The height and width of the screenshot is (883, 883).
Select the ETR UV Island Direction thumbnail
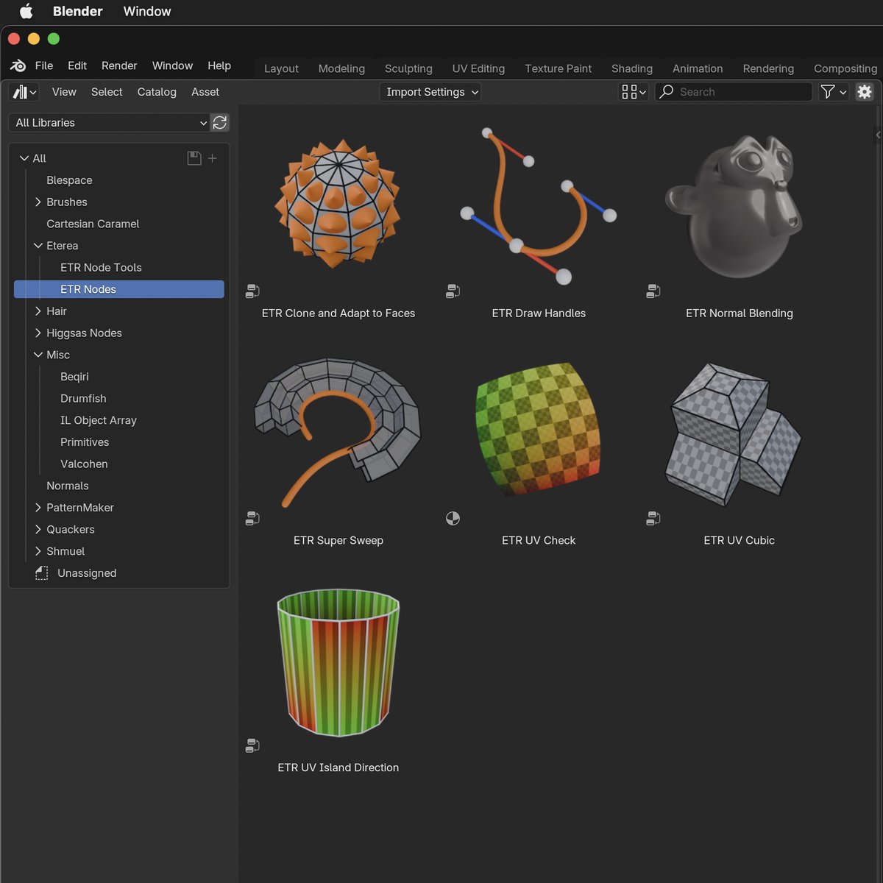pos(338,662)
